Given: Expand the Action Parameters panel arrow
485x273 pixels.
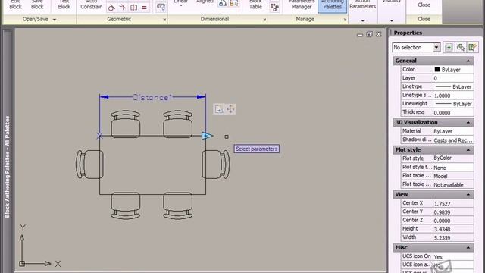Looking at the screenshot, I should point(362,20).
